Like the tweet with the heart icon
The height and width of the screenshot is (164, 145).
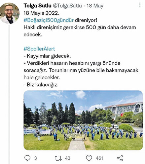(89, 158)
